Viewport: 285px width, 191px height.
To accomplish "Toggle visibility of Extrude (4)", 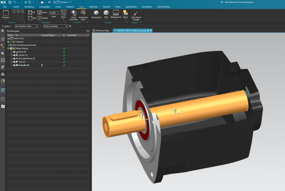I will 14,65.
